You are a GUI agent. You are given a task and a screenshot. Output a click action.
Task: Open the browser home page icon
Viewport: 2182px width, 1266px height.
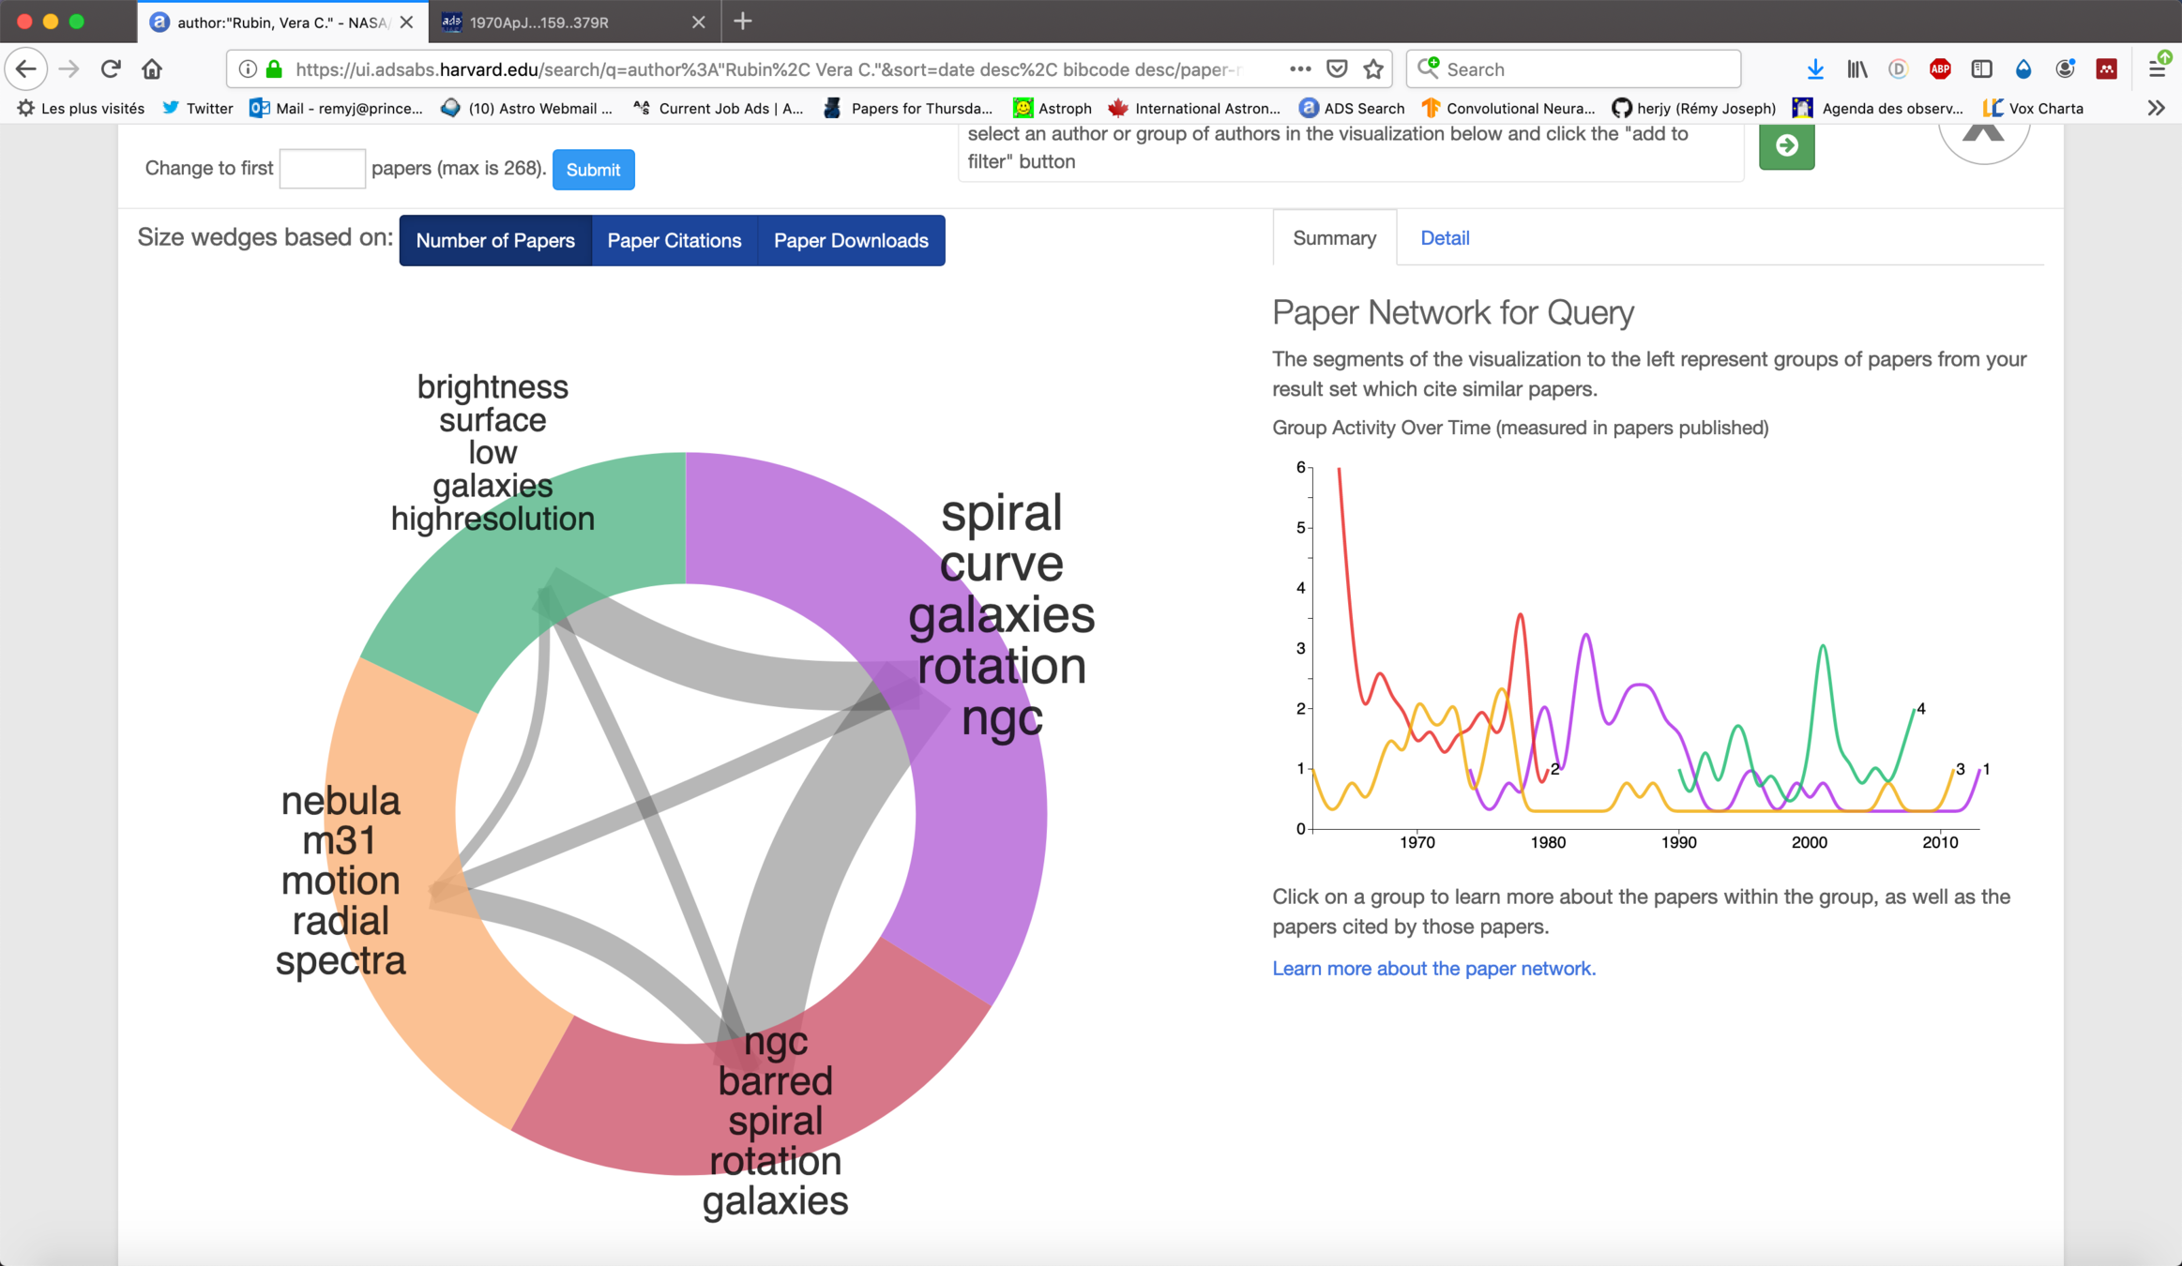click(152, 68)
